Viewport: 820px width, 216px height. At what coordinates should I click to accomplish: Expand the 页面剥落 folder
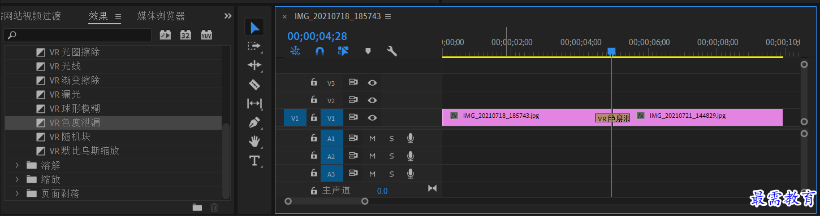[17, 193]
